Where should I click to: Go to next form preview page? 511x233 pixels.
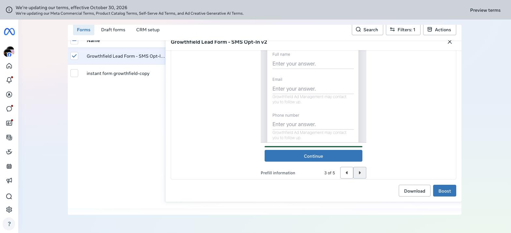click(x=360, y=173)
